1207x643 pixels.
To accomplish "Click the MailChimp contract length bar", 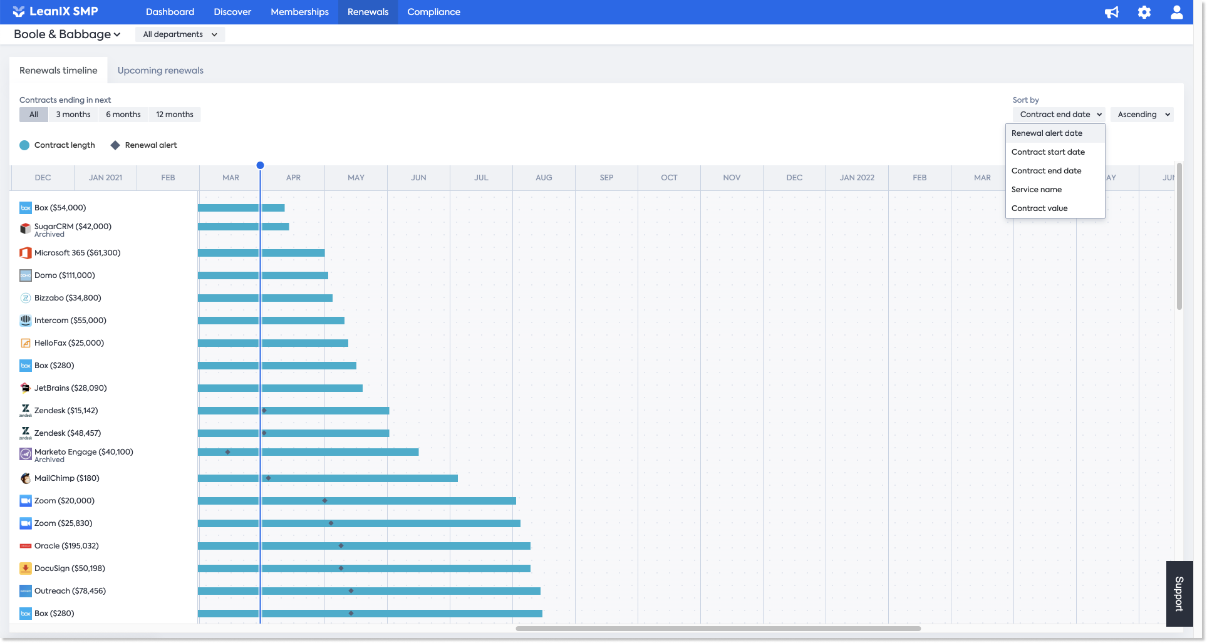I will tap(328, 478).
